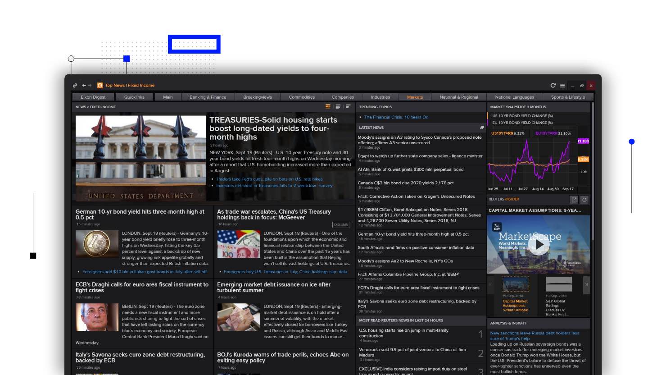Open Fitch Affirms Columbia Pipeline headline

[x=408, y=274]
